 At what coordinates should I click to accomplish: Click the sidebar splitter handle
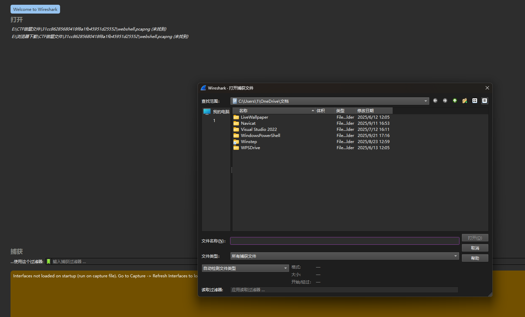coord(231,170)
